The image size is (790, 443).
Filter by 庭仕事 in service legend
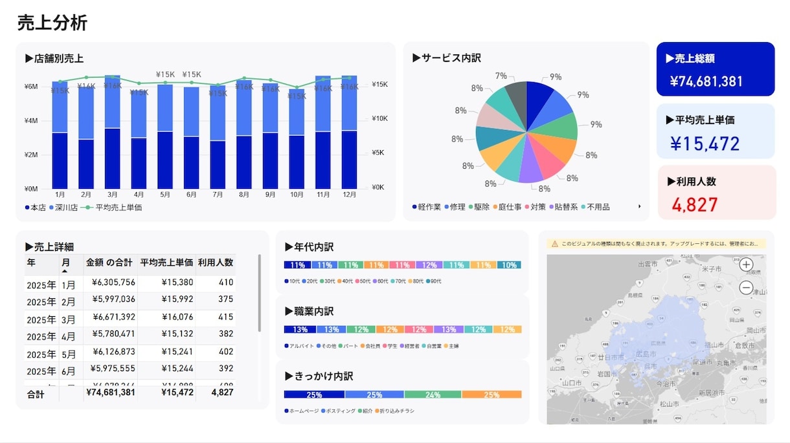tap(508, 207)
